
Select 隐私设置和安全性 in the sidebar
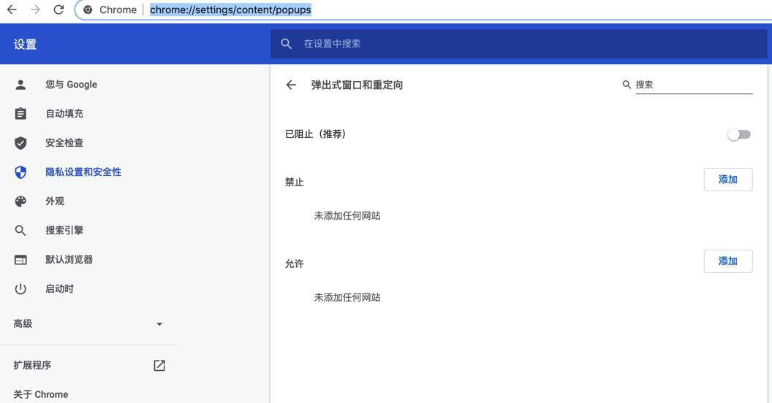coord(83,172)
